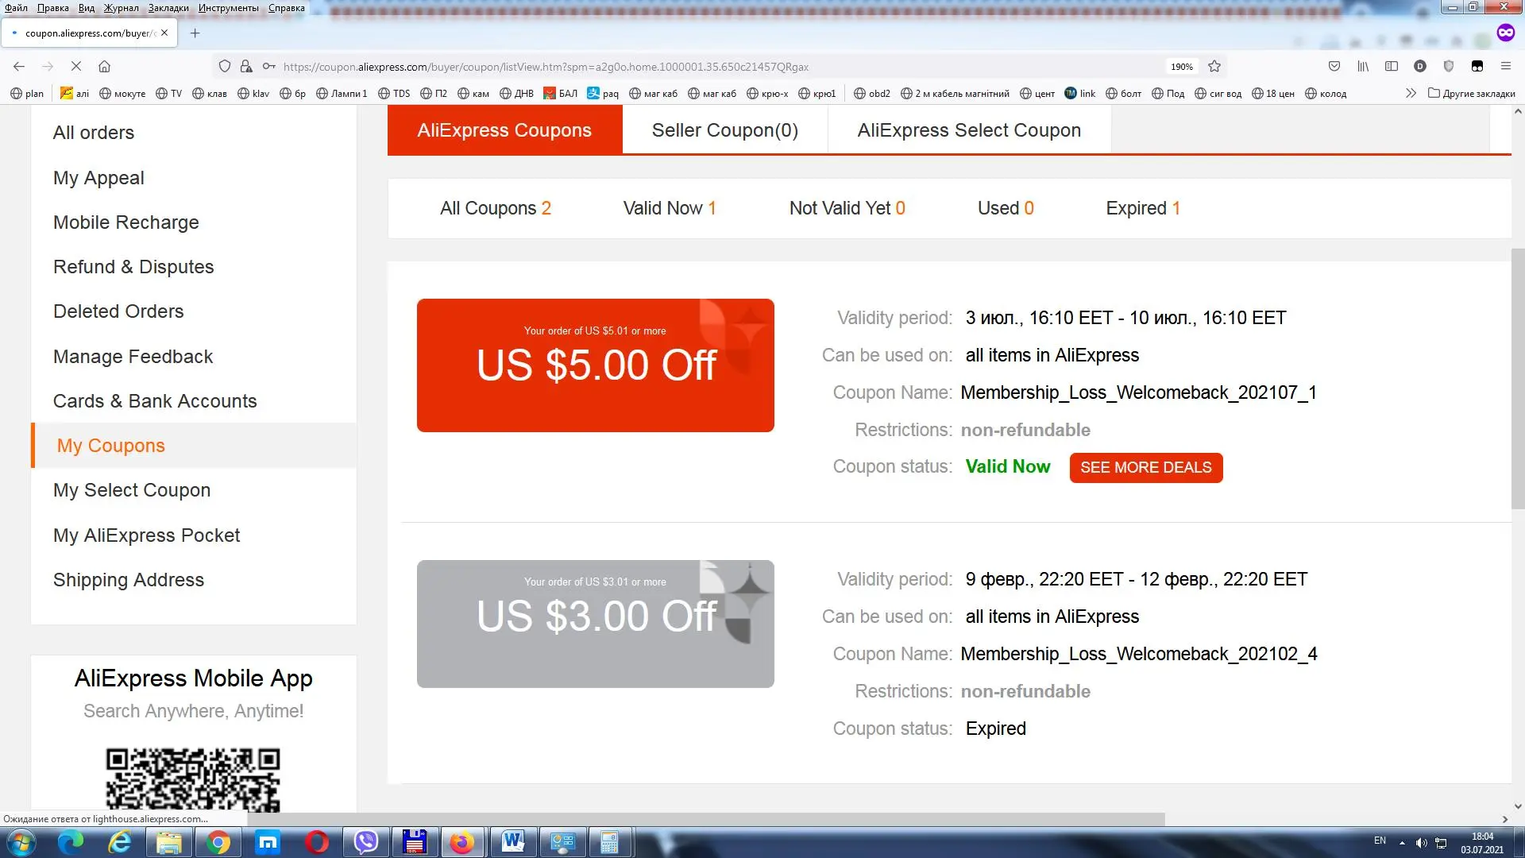This screenshot has height=858, width=1525.
Task: Open the purple private browsing mask icon
Action: click(1506, 33)
